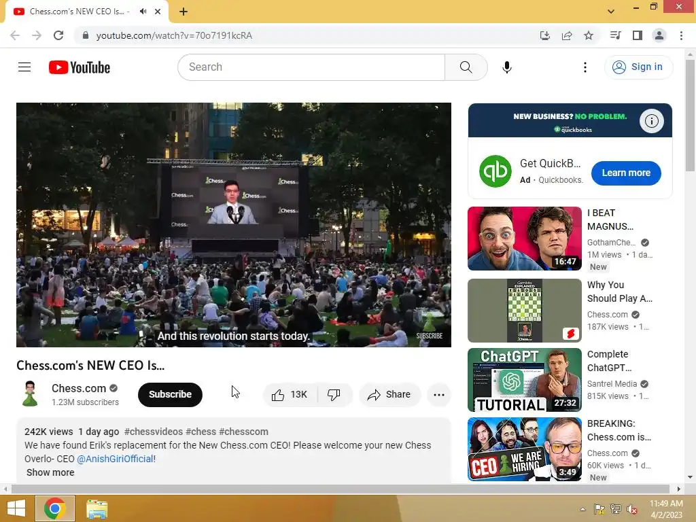Go forward with browser forward arrow
This screenshot has width=696, height=522.
point(37,35)
